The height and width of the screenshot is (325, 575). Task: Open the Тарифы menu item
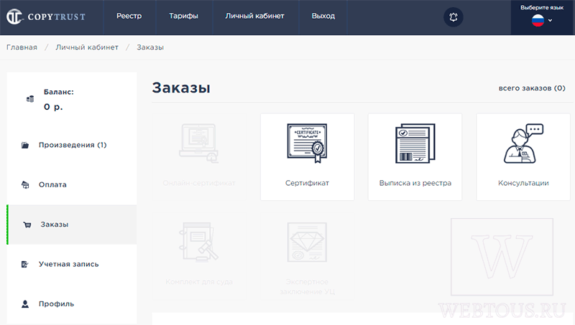(x=183, y=16)
